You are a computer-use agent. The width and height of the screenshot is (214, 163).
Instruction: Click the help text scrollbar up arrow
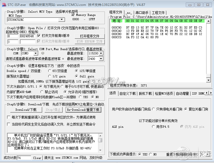100,136
